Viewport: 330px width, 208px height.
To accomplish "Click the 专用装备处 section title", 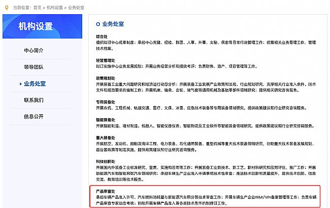I will click(x=106, y=102).
